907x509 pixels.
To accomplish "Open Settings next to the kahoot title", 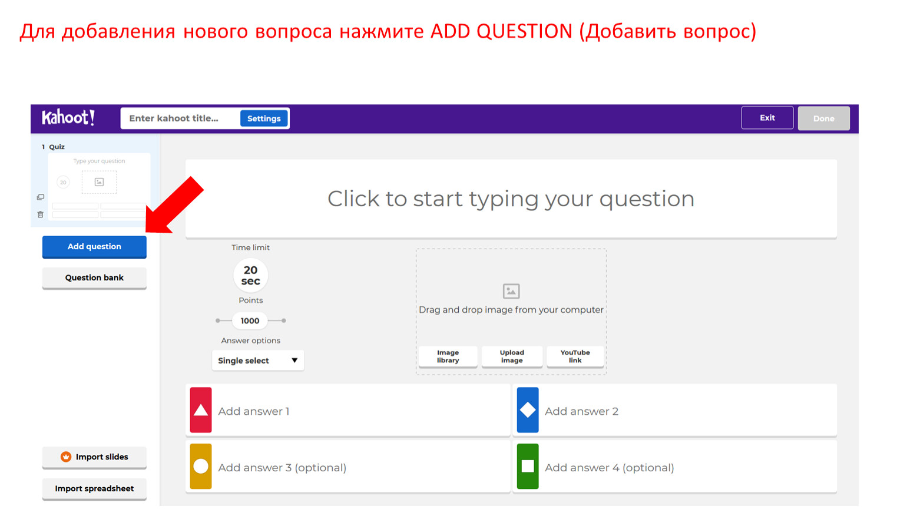I will click(264, 118).
